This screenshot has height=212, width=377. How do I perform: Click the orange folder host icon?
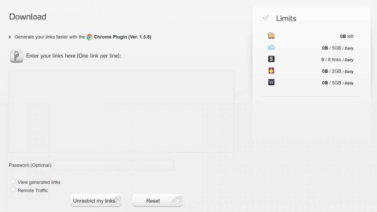[x=271, y=36]
